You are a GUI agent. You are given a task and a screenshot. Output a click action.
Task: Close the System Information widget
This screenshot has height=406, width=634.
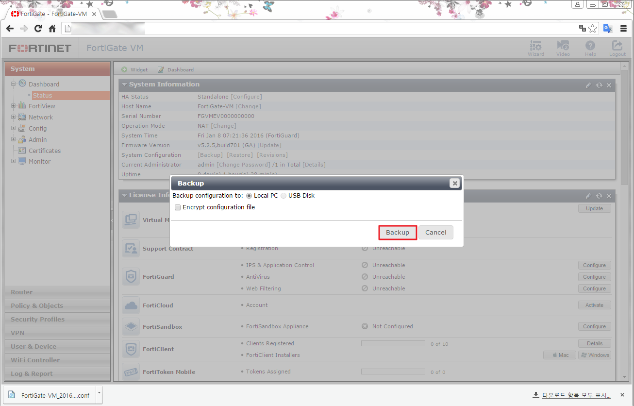tap(609, 85)
